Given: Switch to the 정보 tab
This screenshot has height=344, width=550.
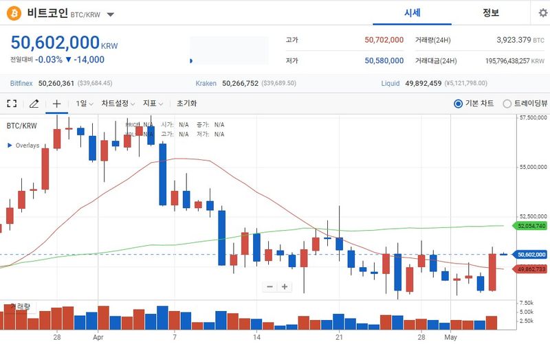Looking at the screenshot, I should [491, 13].
